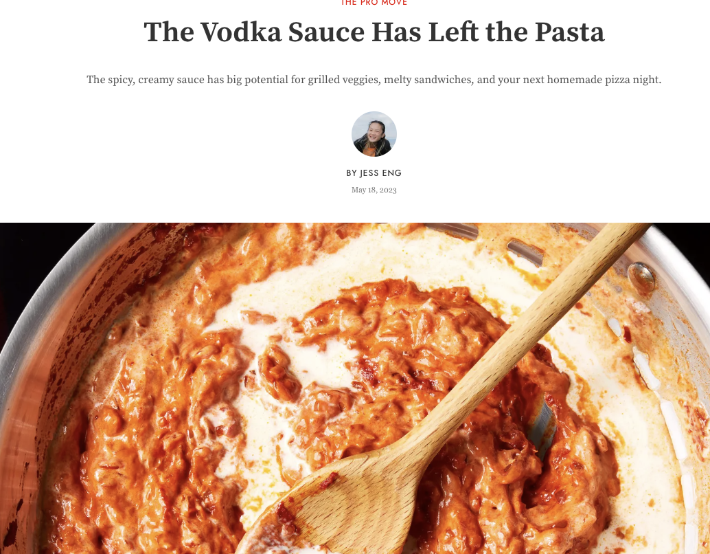Image resolution: width=710 pixels, height=554 pixels.
Task: Click the pan rivet in the hero image
Action: pos(641,276)
